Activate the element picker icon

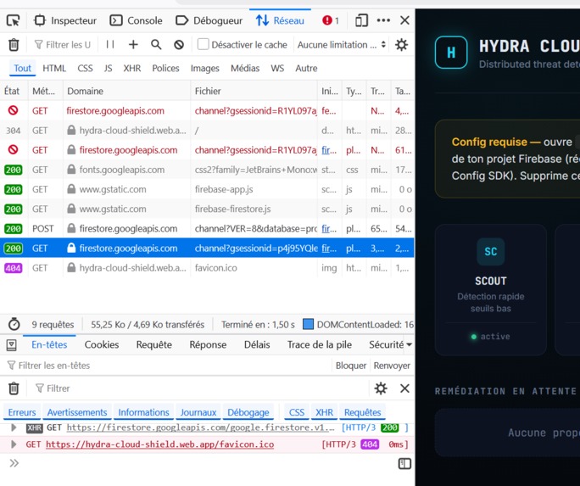[x=14, y=20]
